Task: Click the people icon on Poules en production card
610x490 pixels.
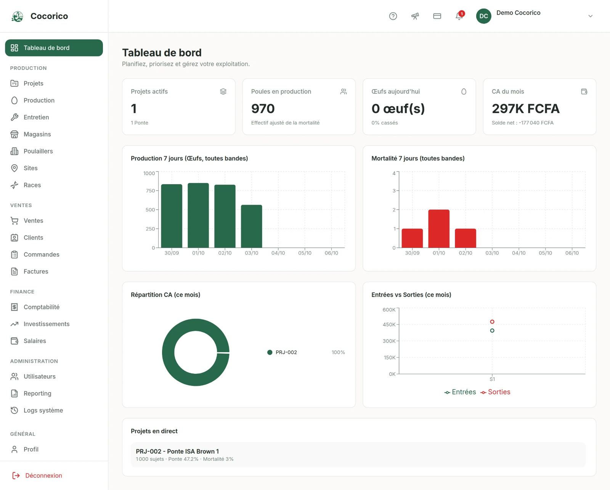Action: (344, 91)
